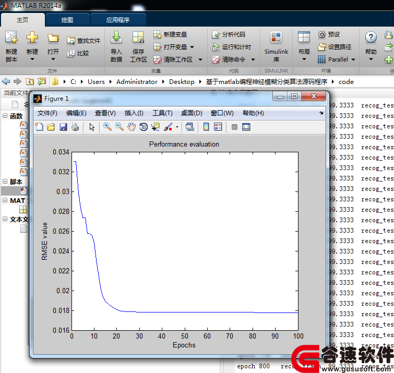Switch to the 主页 (Home) tab
The width and height of the screenshot is (394, 373).
pos(22,20)
